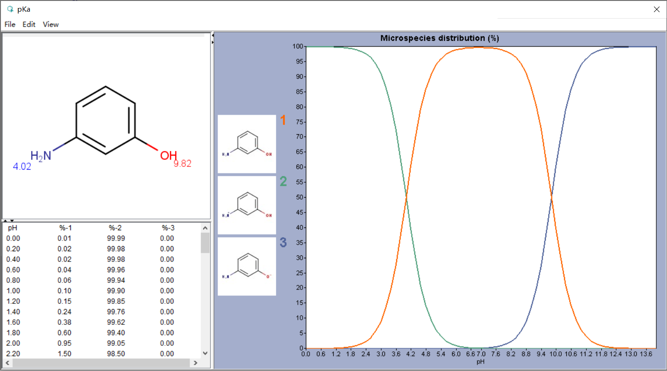Image resolution: width=667 pixels, height=371 pixels.
Task: Close the pKa window
Action: pos(656,9)
